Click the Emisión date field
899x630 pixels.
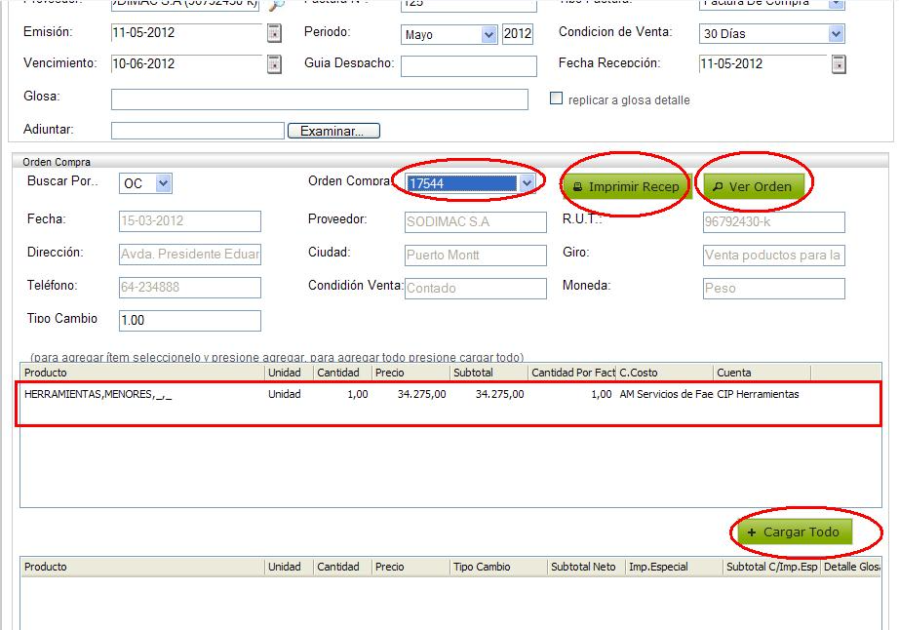click(186, 33)
